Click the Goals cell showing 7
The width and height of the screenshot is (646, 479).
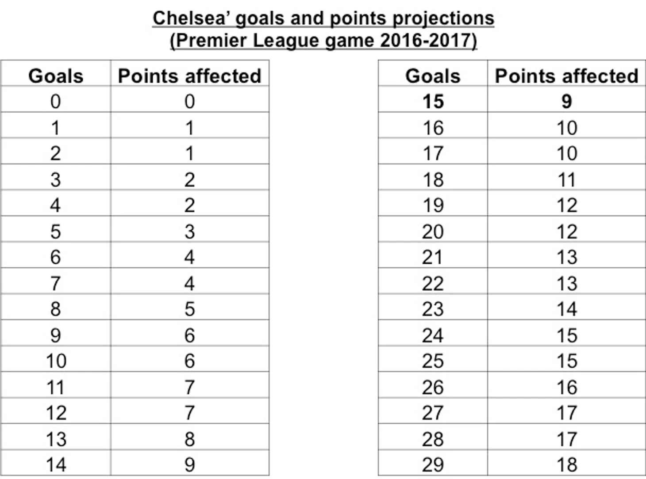tap(56, 283)
